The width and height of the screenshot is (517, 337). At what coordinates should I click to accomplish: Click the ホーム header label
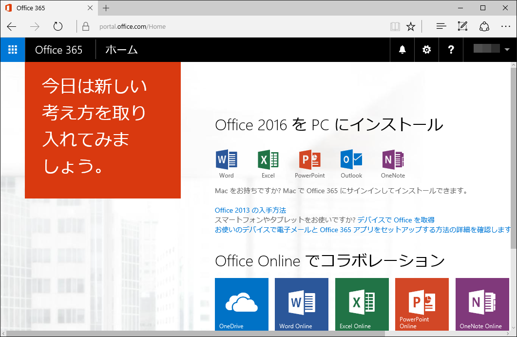point(121,50)
